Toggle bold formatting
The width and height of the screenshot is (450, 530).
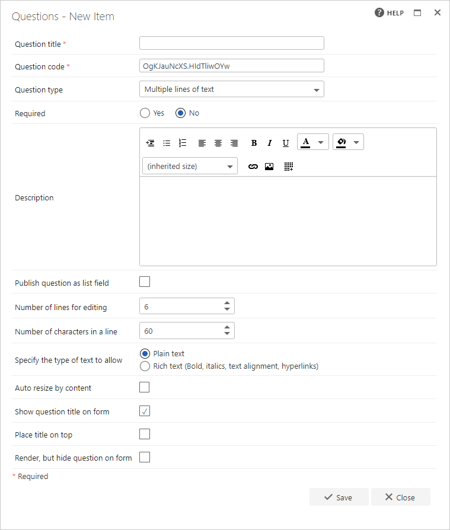[x=254, y=143]
